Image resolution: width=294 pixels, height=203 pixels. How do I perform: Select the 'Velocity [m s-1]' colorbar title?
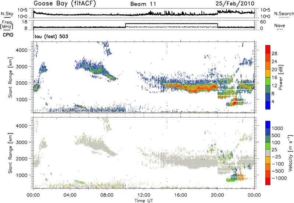[290, 153]
